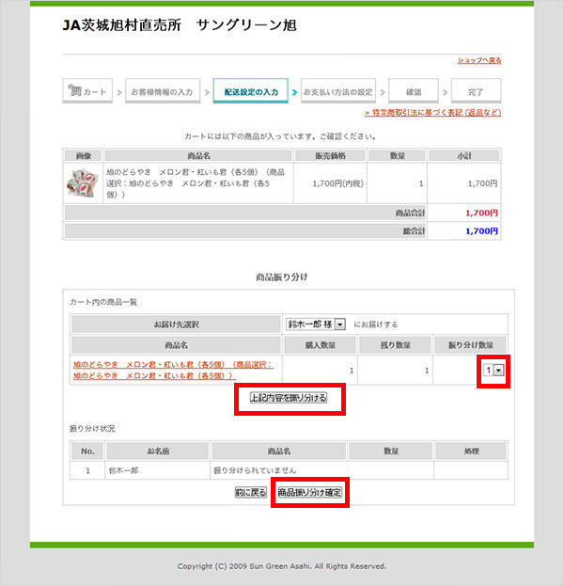Viewport: 564px width, 586px height.
Task: Open the ショップへ戻る link
Action: tap(478, 60)
